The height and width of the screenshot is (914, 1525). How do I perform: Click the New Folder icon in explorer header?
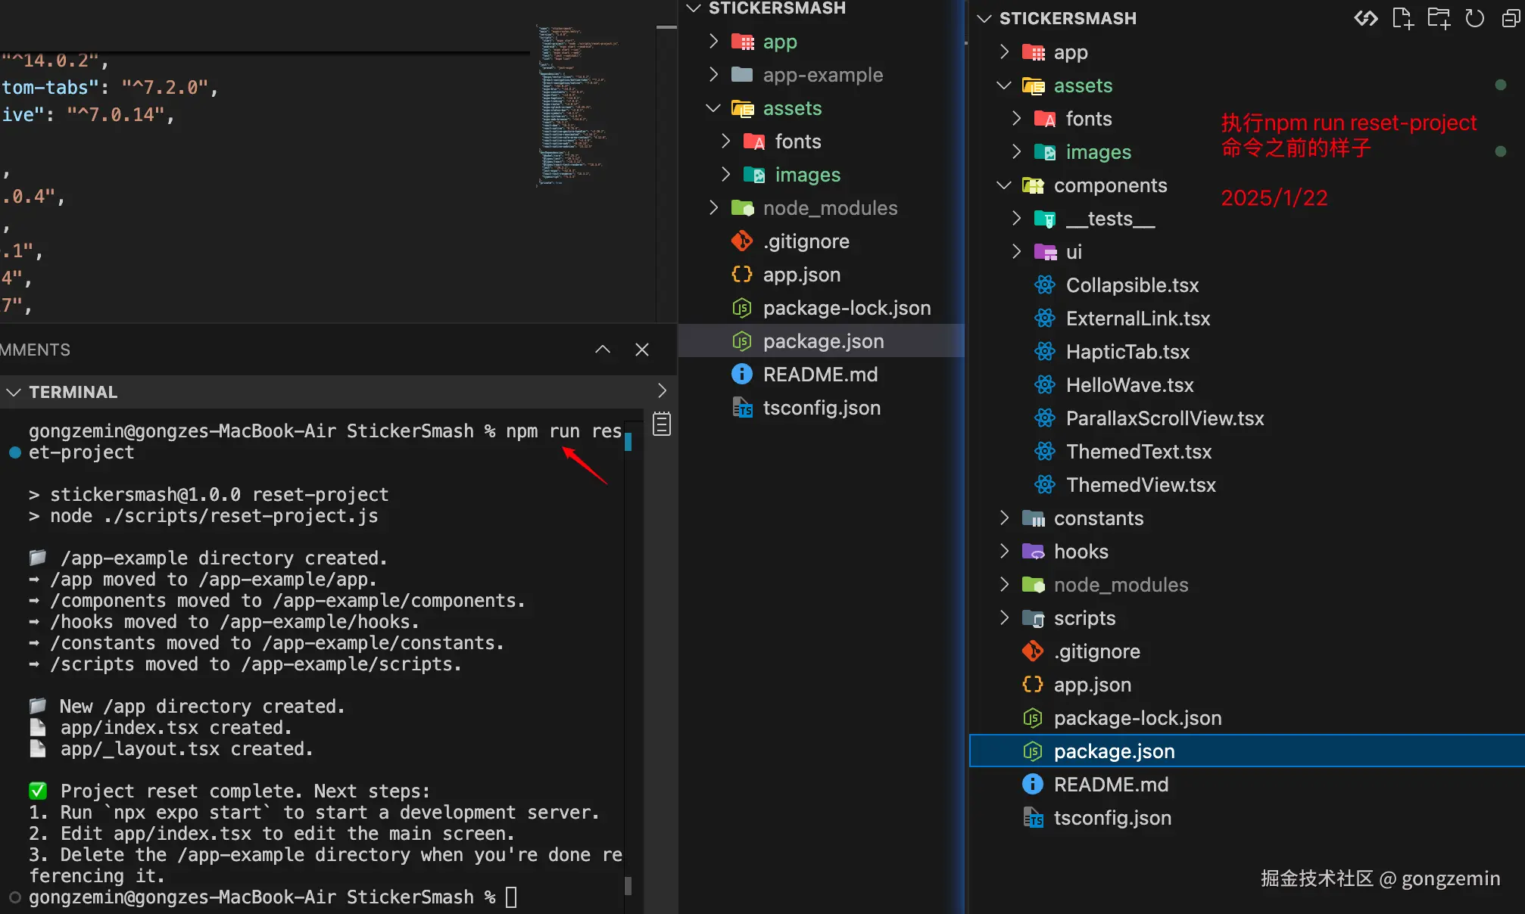pyautogui.click(x=1438, y=18)
